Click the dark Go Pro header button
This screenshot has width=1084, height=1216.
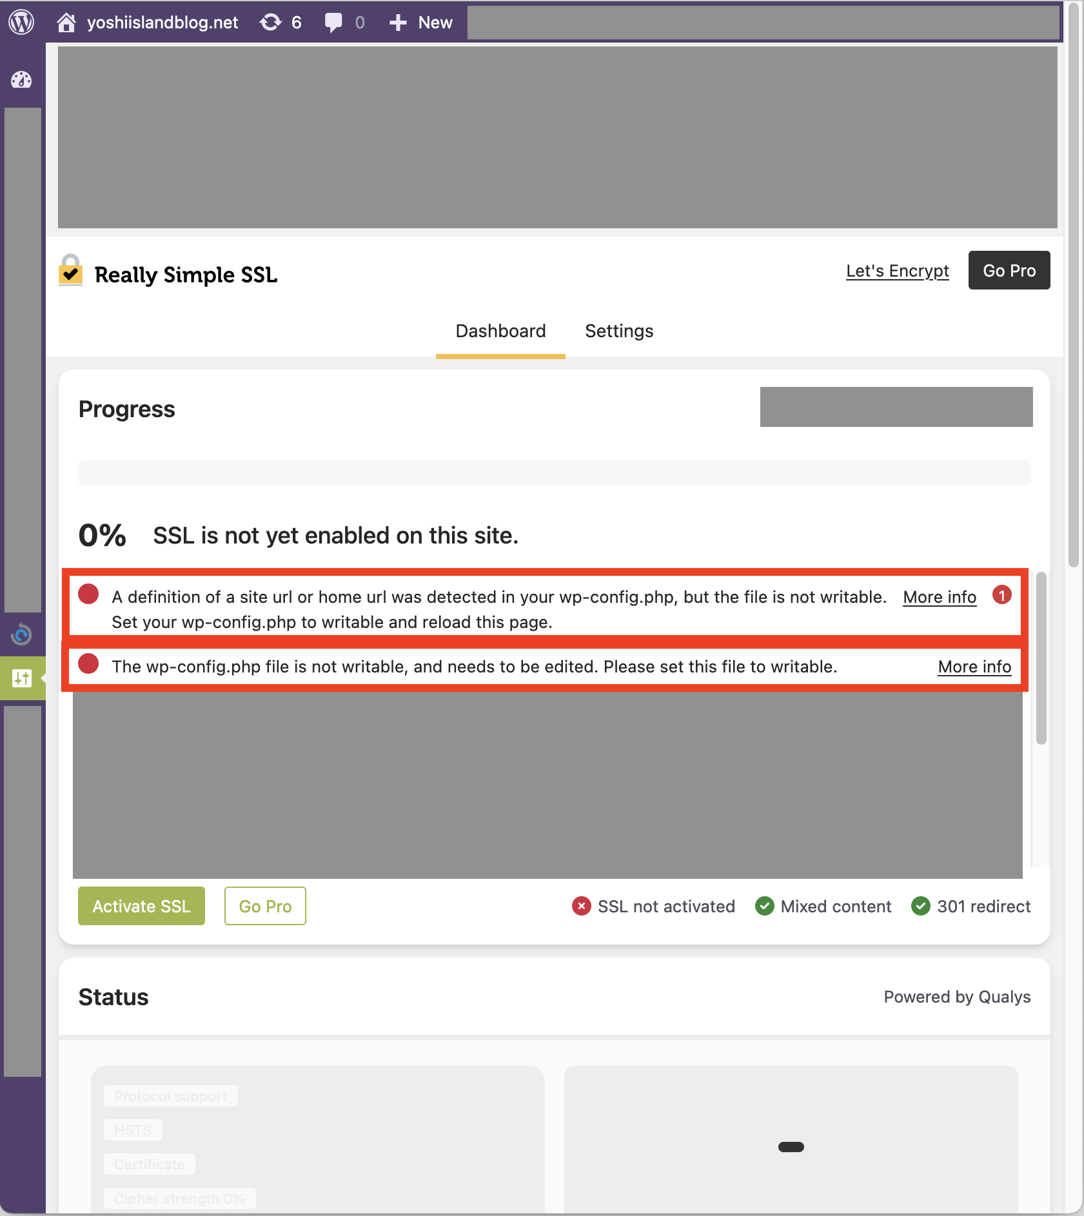[x=1009, y=270]
